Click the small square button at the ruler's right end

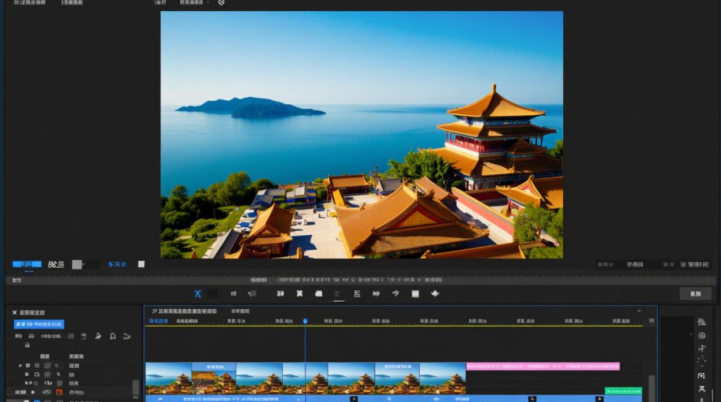pyautogui.click(x=652, y=321)
